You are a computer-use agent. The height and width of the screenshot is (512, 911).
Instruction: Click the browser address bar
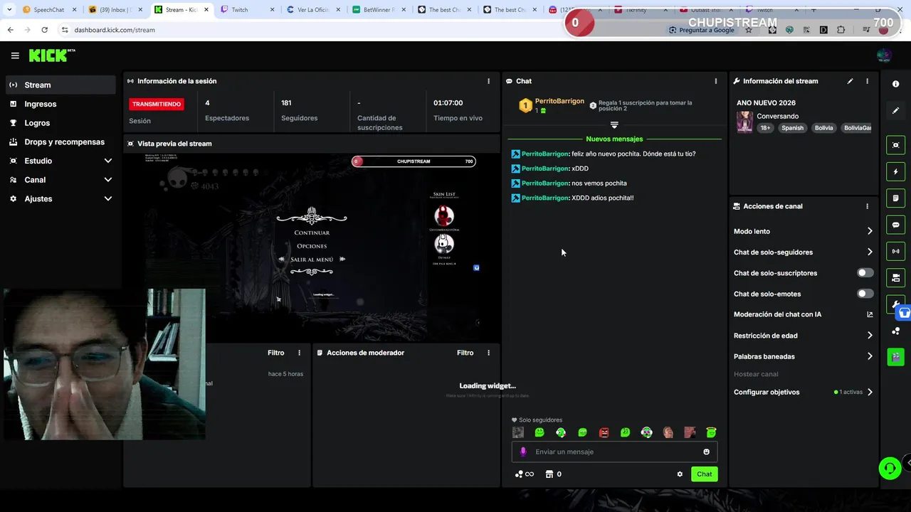coord(356,30)
